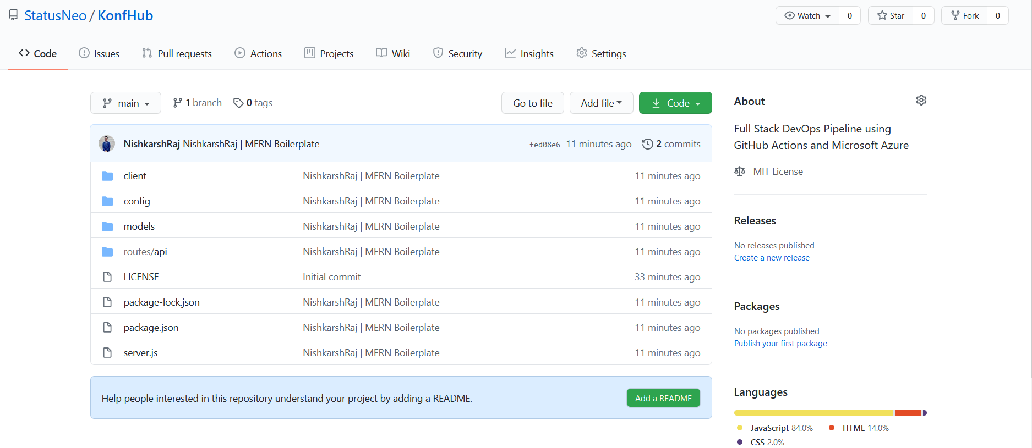Click the branch icon beside 1 branch
Viewport: 1032px width, 448px height.
tap(177, 103)
